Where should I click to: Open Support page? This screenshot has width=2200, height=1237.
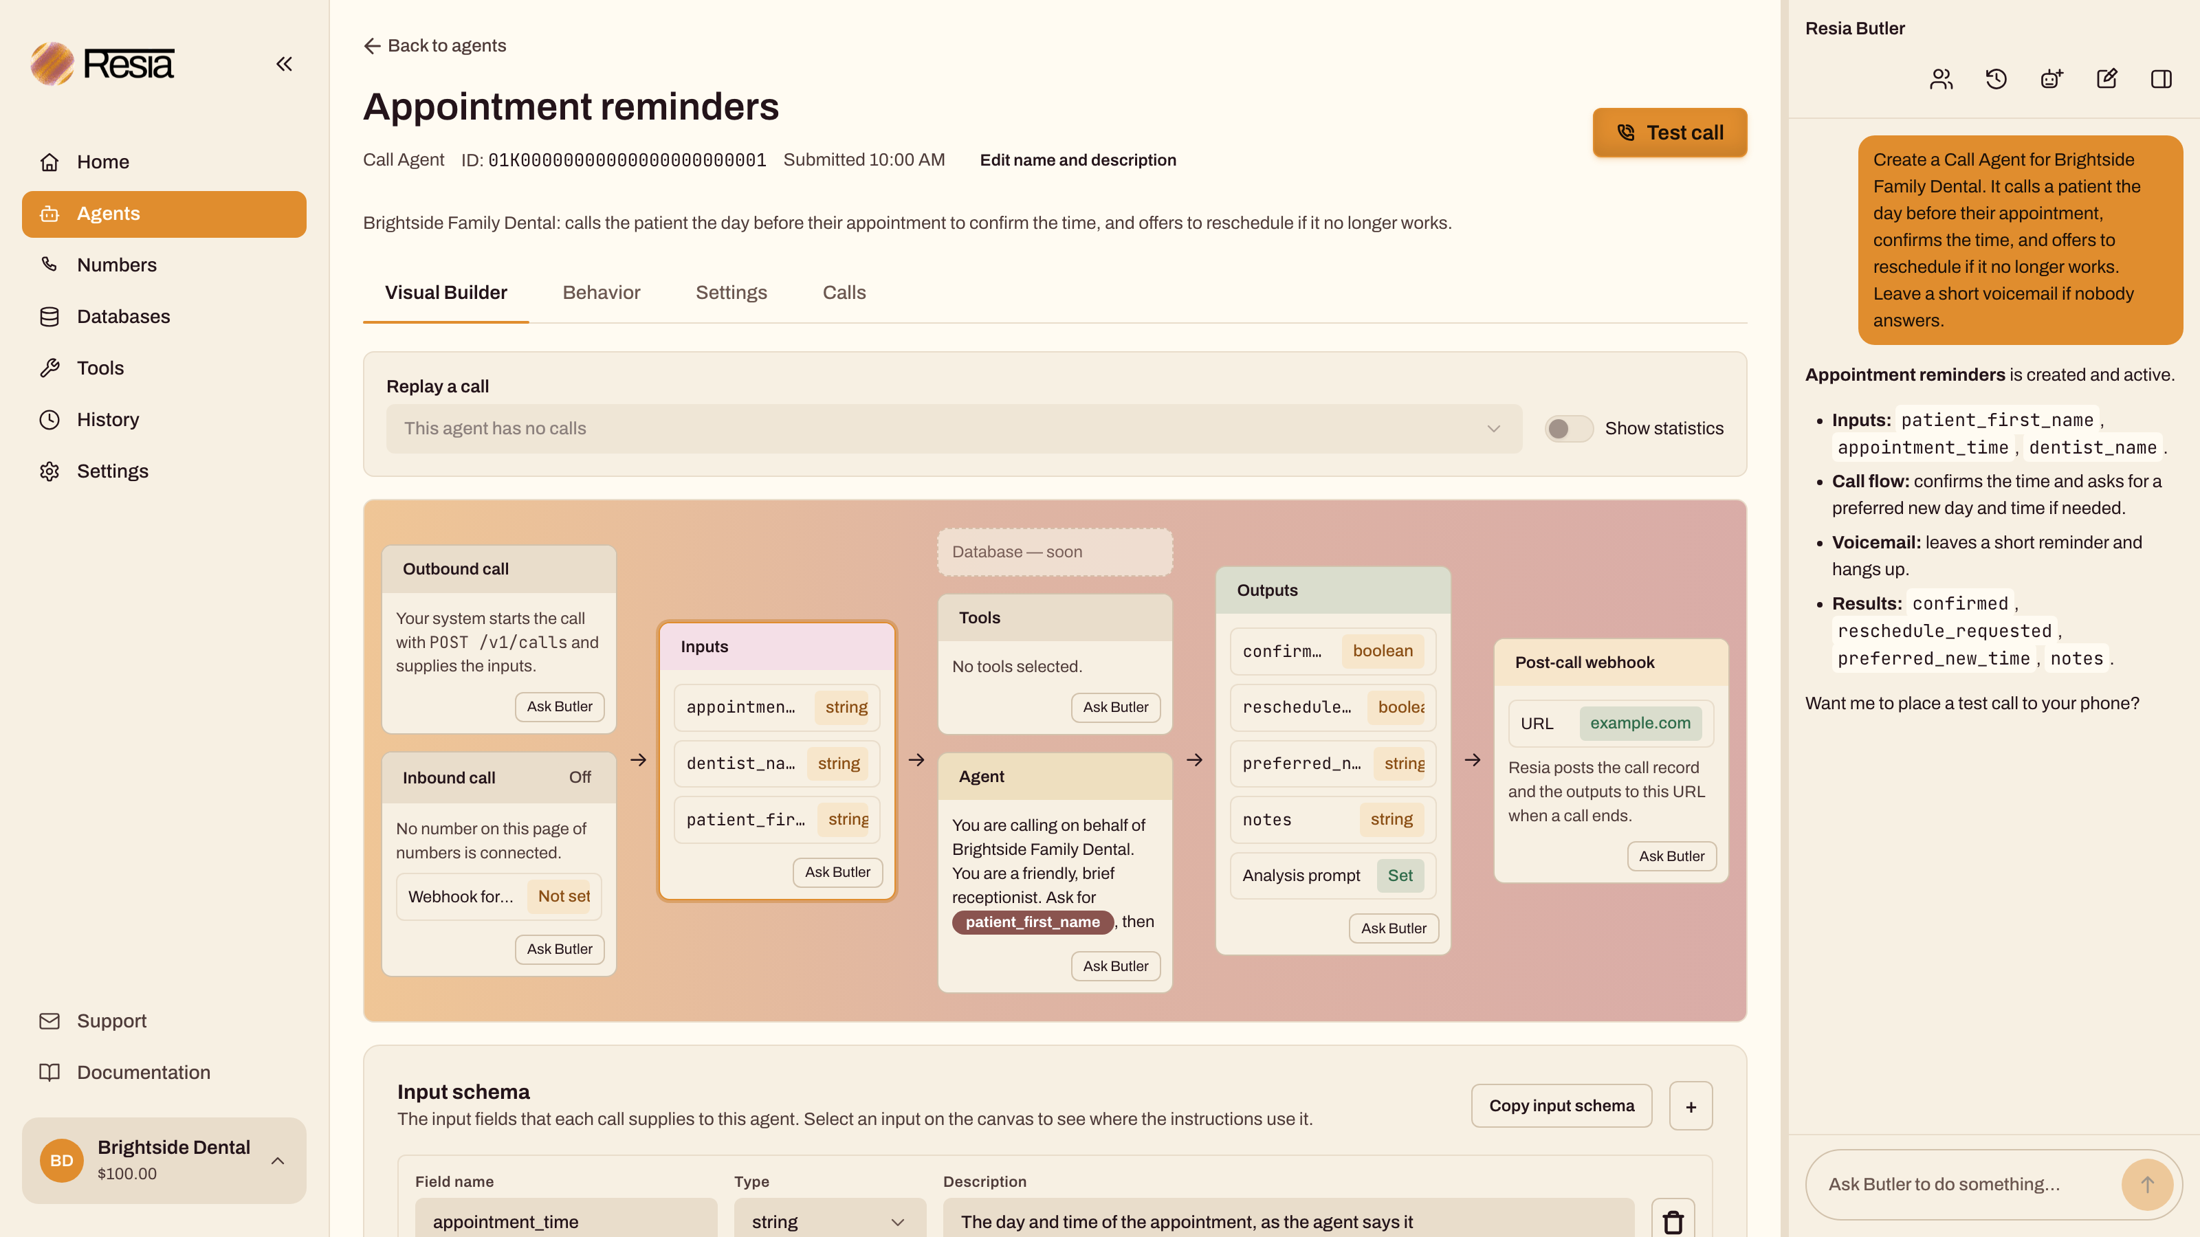(x=164, y=1021)
